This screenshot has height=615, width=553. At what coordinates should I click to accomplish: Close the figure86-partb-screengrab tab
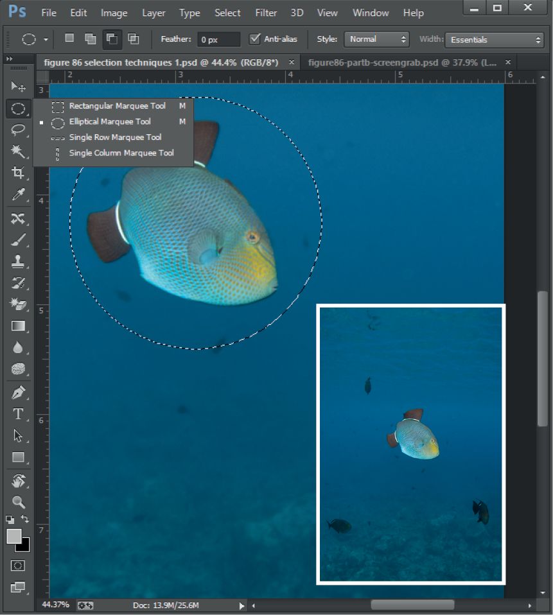click(x=508, y=62)
